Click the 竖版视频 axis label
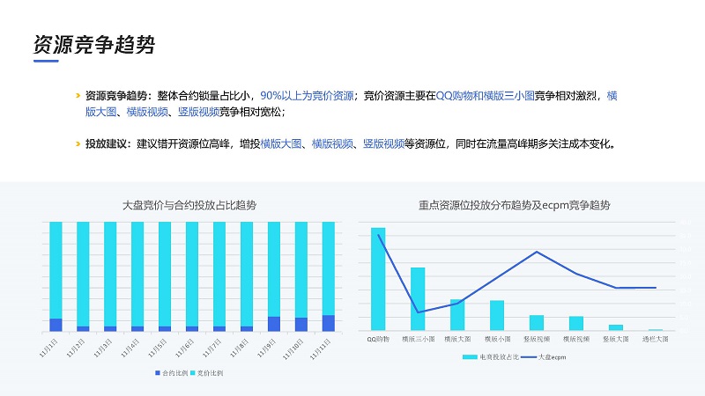The height and width of the screenshot is (396, 705). pyautogui.click(x=537, y=338)
